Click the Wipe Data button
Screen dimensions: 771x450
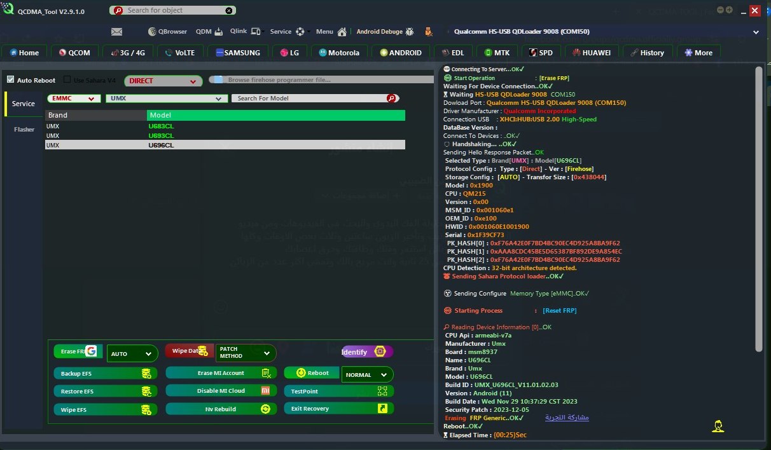coord(189,350)
